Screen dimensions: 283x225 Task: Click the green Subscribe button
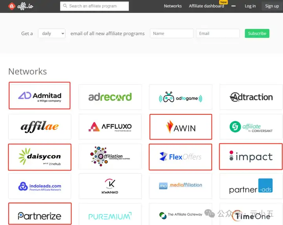click(257, 33)
